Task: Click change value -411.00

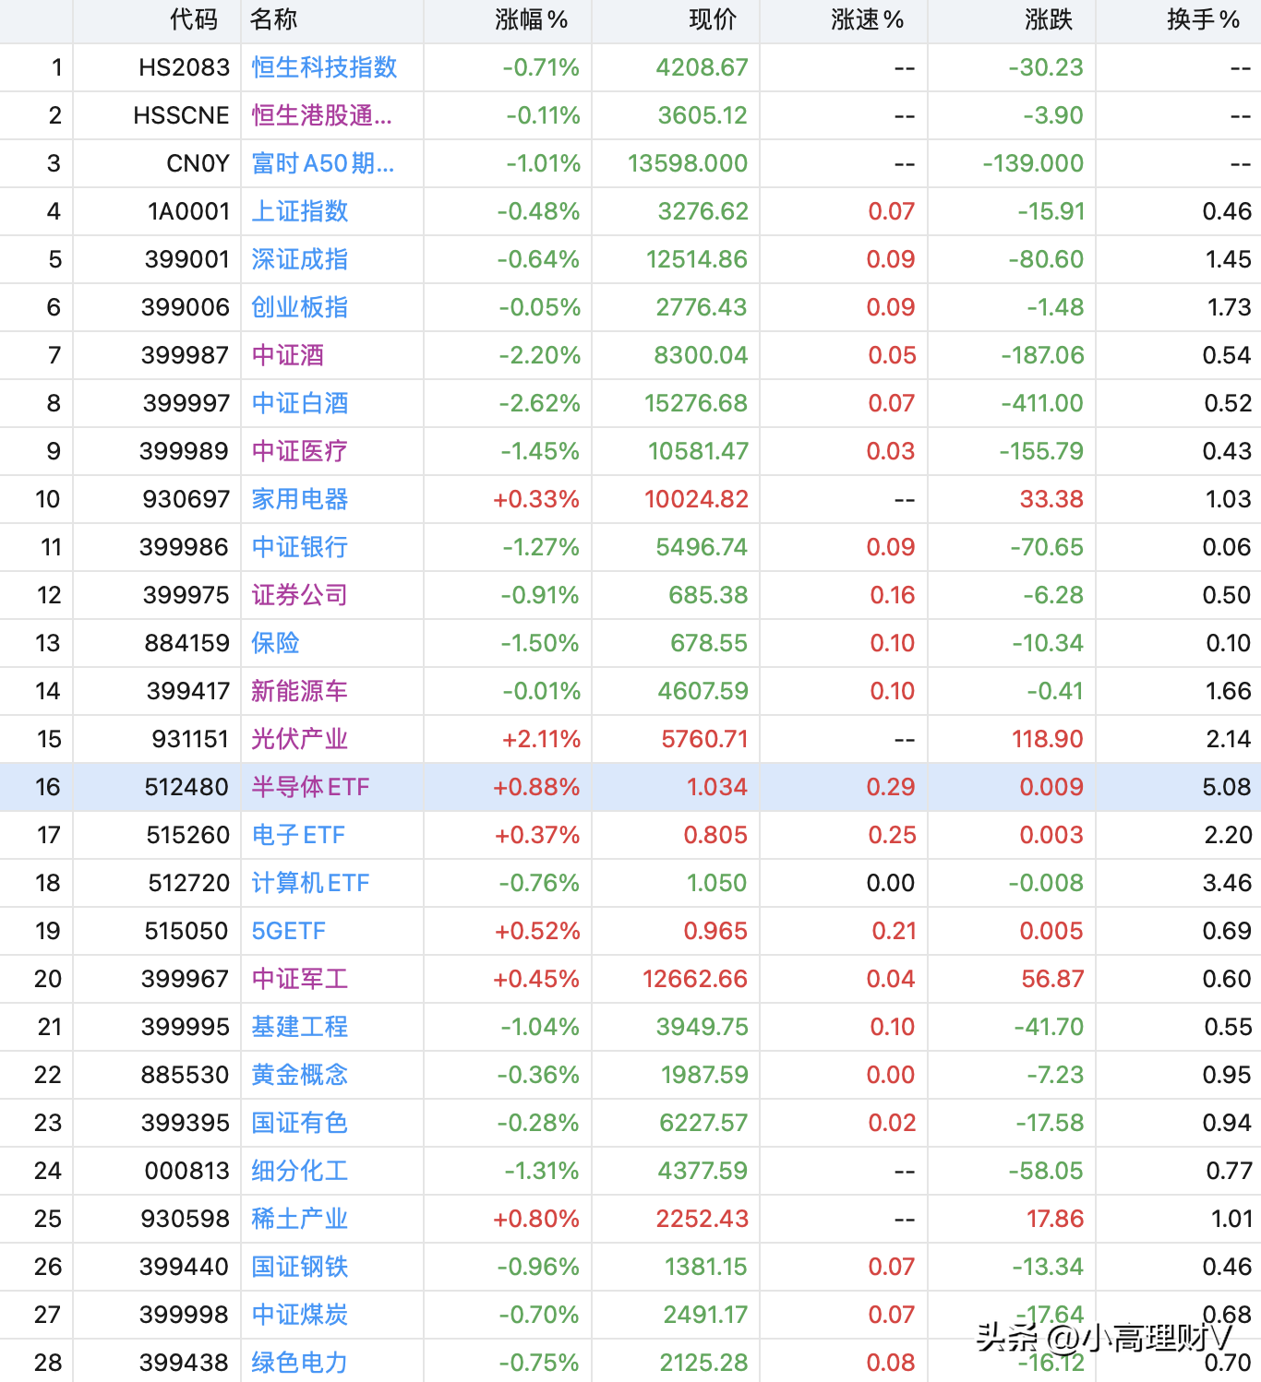Action: [x=1042, y=403]
